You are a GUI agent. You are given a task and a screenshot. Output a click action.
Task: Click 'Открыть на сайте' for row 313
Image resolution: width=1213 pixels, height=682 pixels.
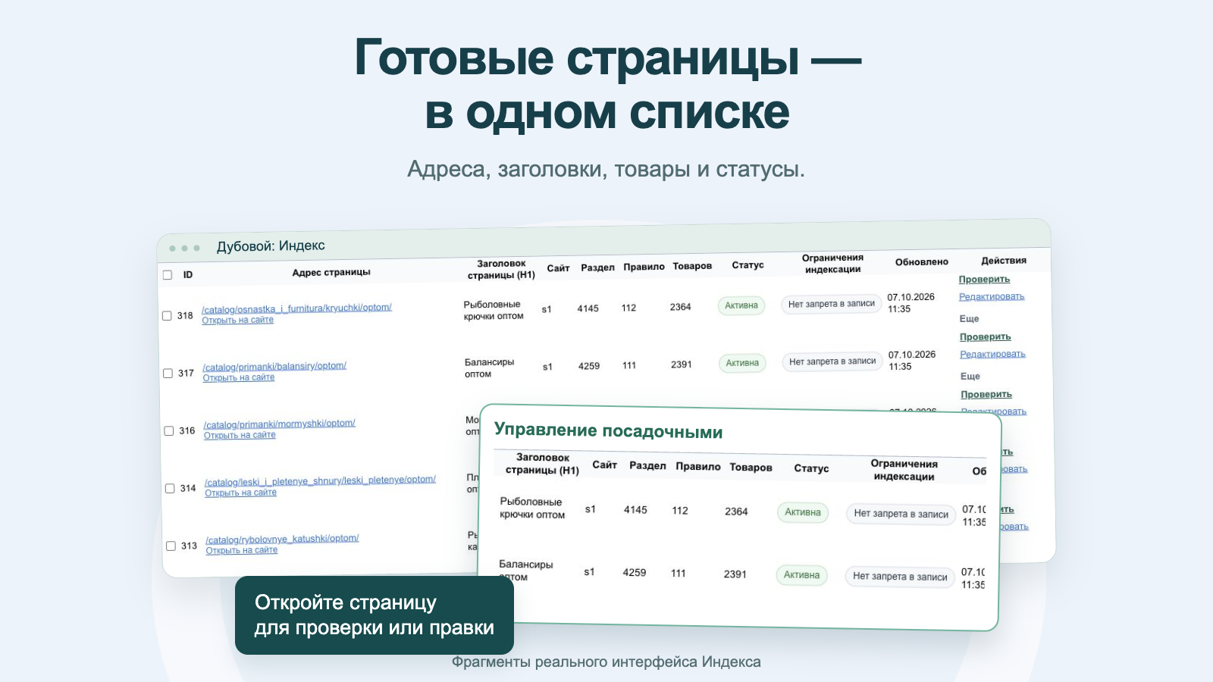[x=241, y=550]
